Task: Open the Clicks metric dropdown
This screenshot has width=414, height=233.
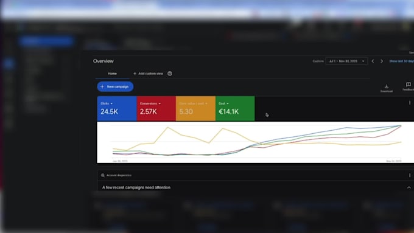Action: coord(107,103)
